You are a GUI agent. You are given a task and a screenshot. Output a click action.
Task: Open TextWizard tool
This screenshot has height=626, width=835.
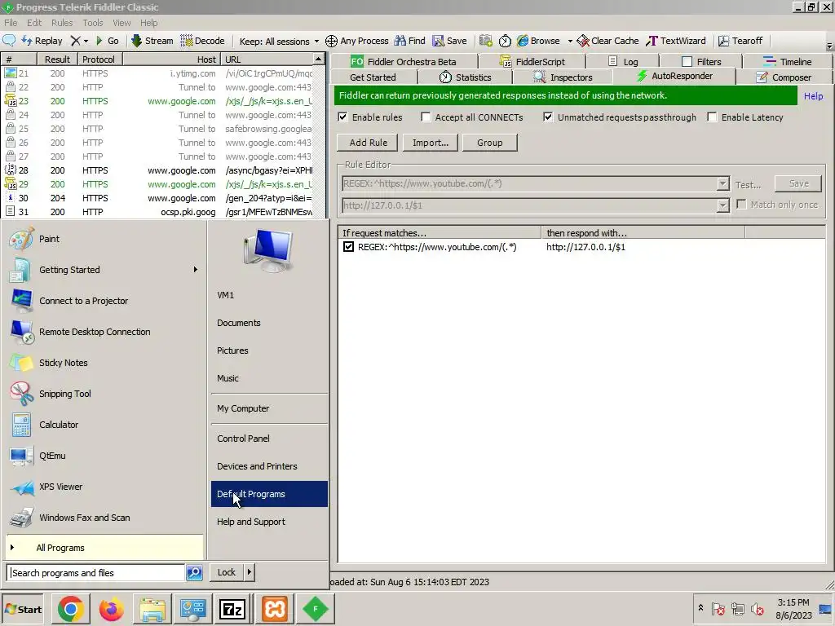[676, 41]
